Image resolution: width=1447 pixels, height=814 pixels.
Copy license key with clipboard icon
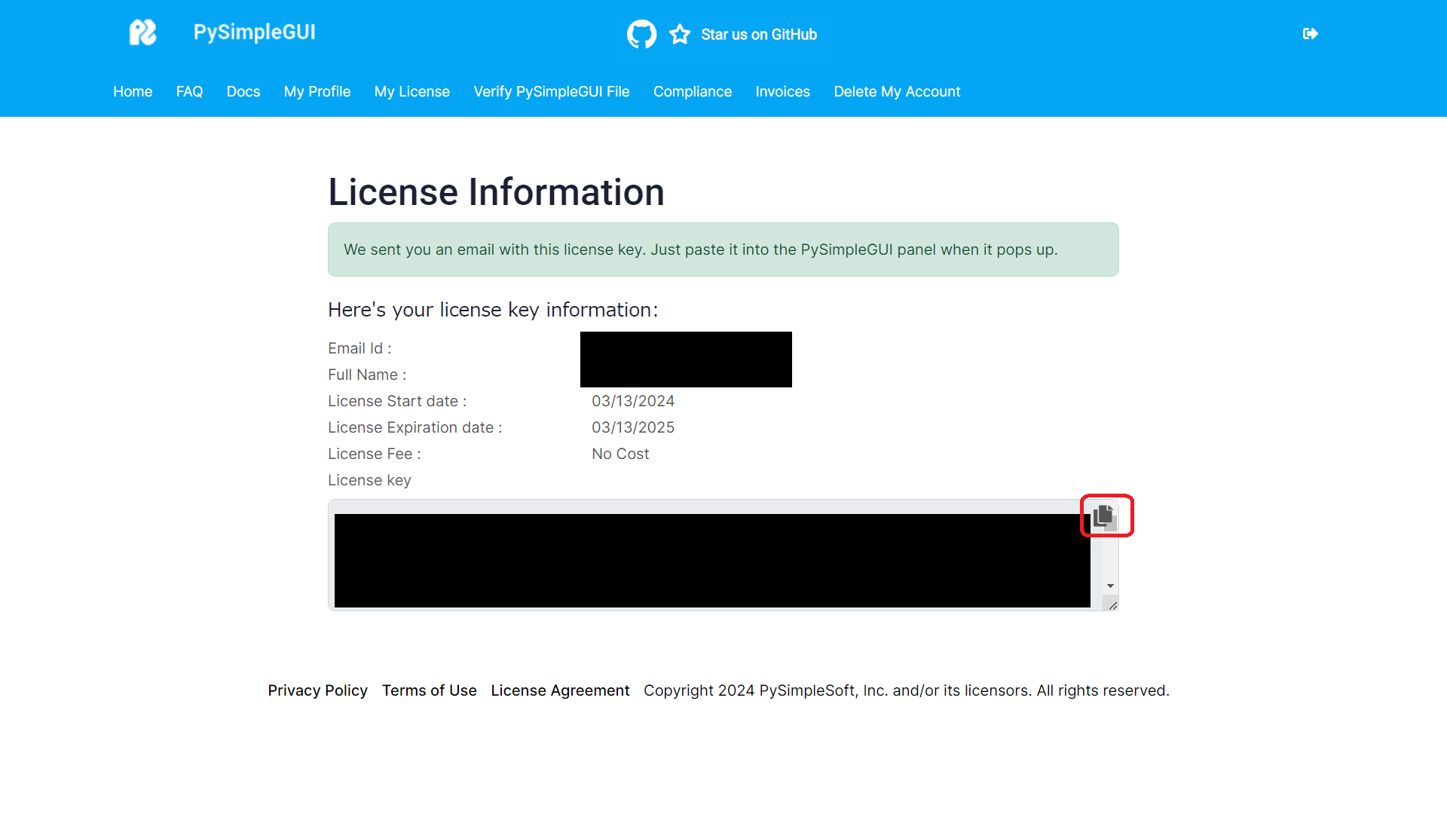(1104, 516)
